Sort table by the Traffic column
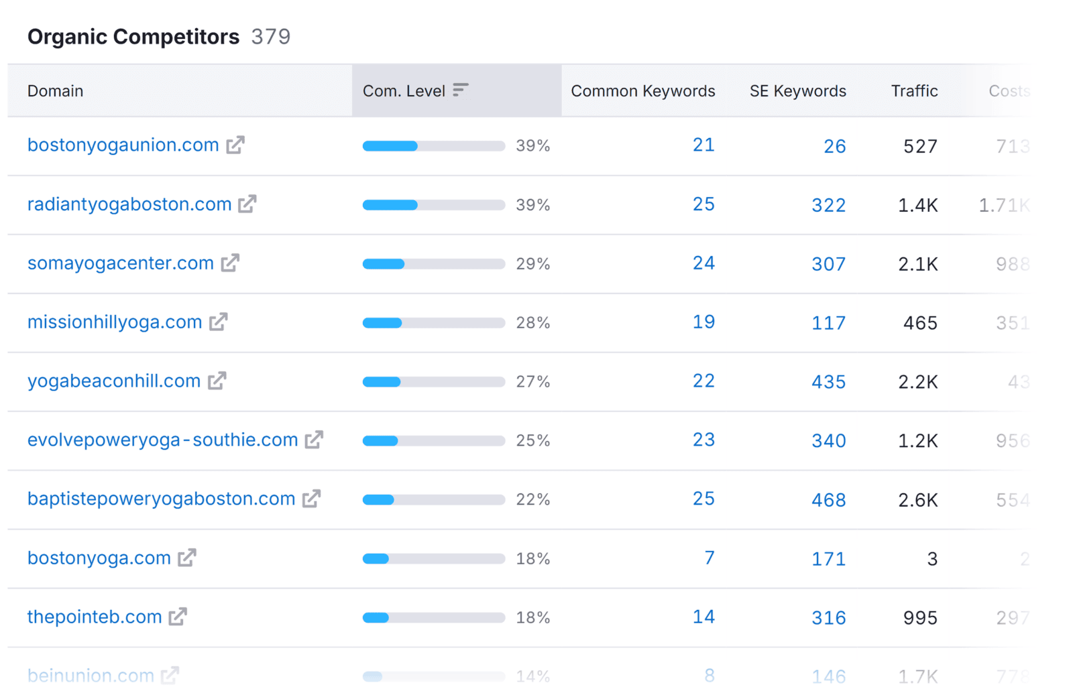Viewport: 1073px width, 699px height. 913,90
